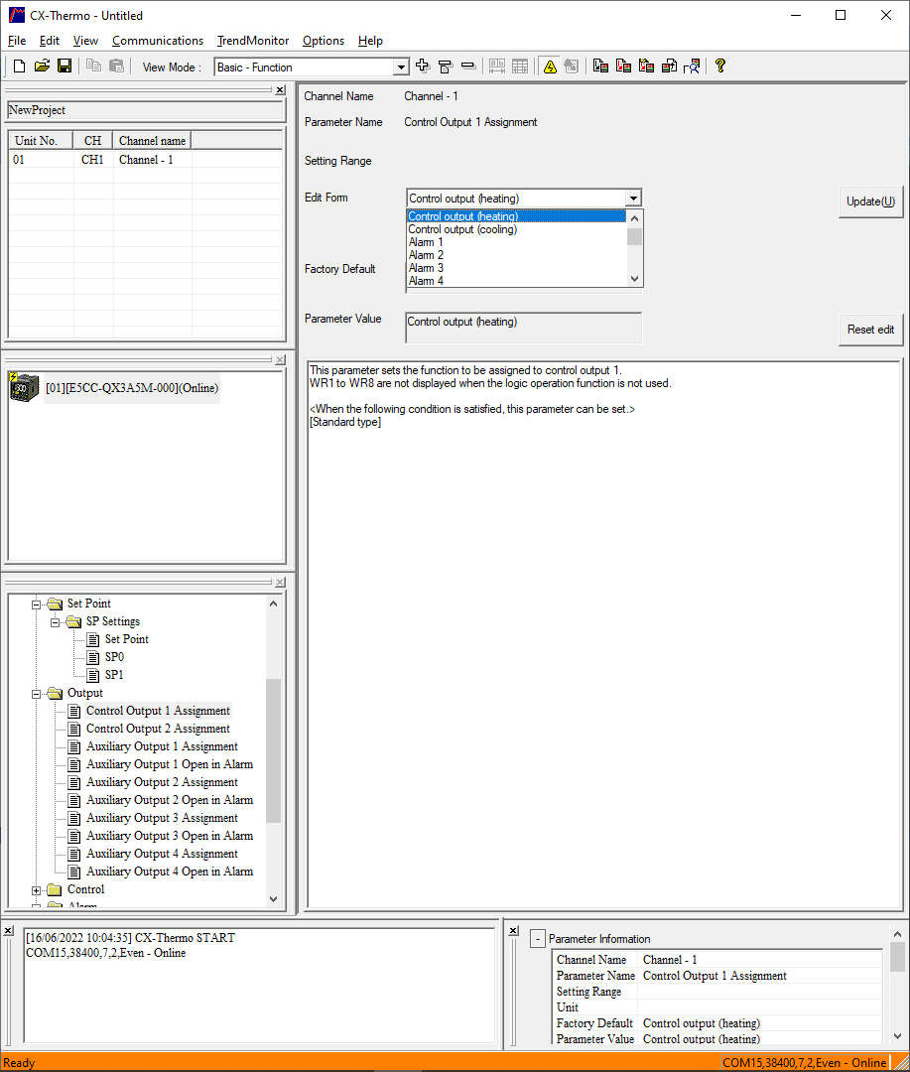Choose Alarm 3 in the dropdown list

[516, 268]
